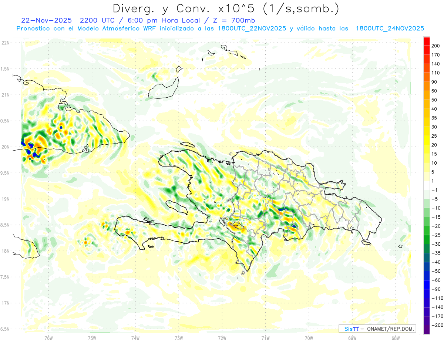Viewport: 444px width, 343px height.
Task: Click the "Z = 700mb" level text
Action: pos(235,21)
